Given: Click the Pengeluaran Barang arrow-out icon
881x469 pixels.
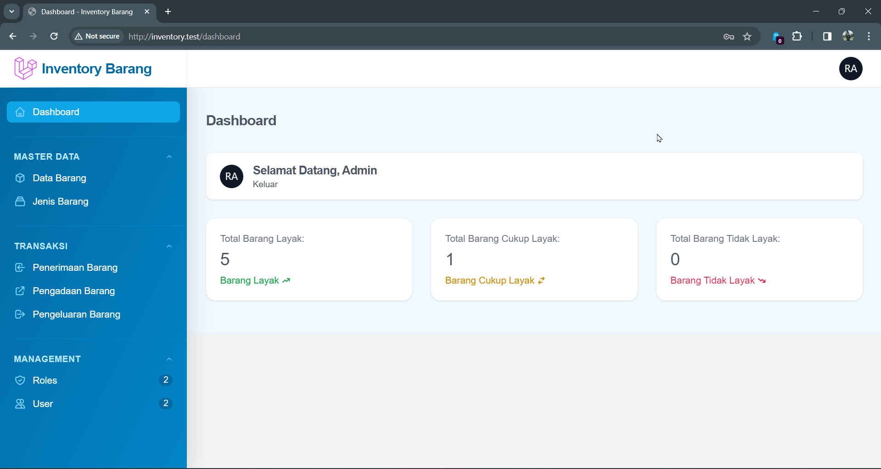Looking at the screenshot, I should pyautogui.click(x=20, y=314).
